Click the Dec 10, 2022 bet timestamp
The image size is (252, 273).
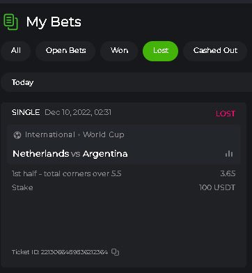[78, 113]
